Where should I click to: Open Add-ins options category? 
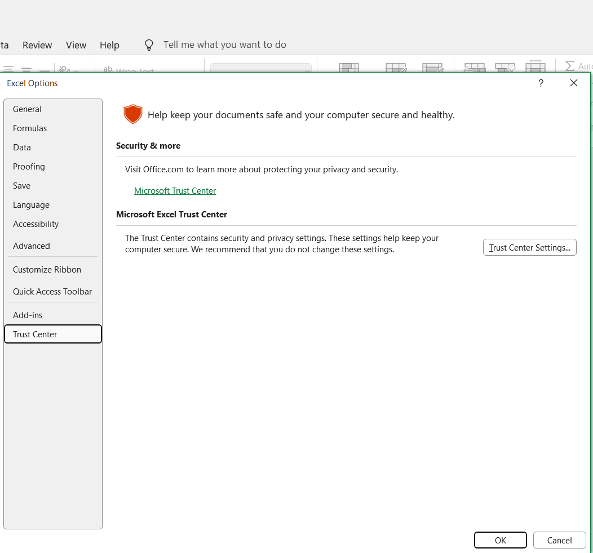(x=53, y=315)
